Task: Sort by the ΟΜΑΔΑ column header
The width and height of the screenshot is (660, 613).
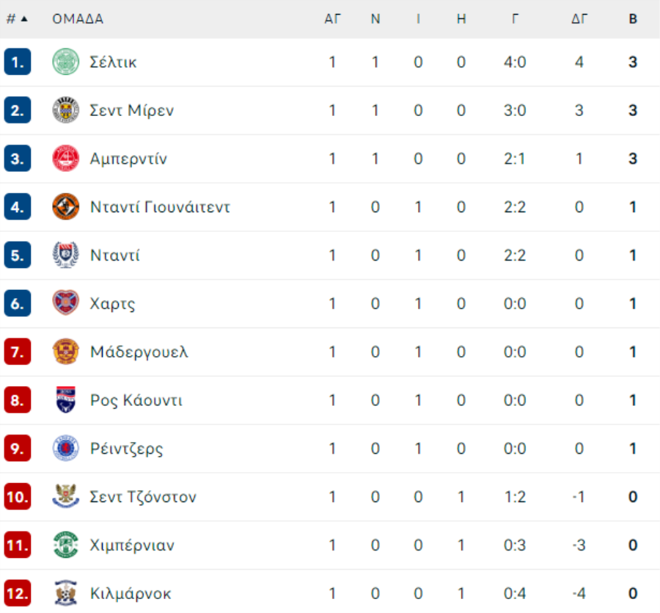Action: tap(78, 19)
